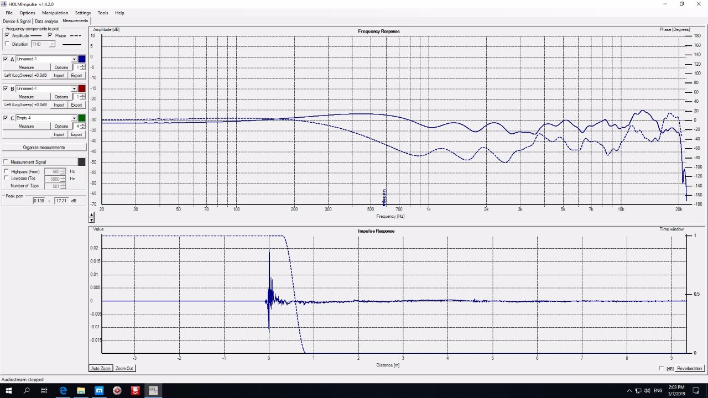
Task: Click the Number of Taps stepper
Action: pos(63,186)
